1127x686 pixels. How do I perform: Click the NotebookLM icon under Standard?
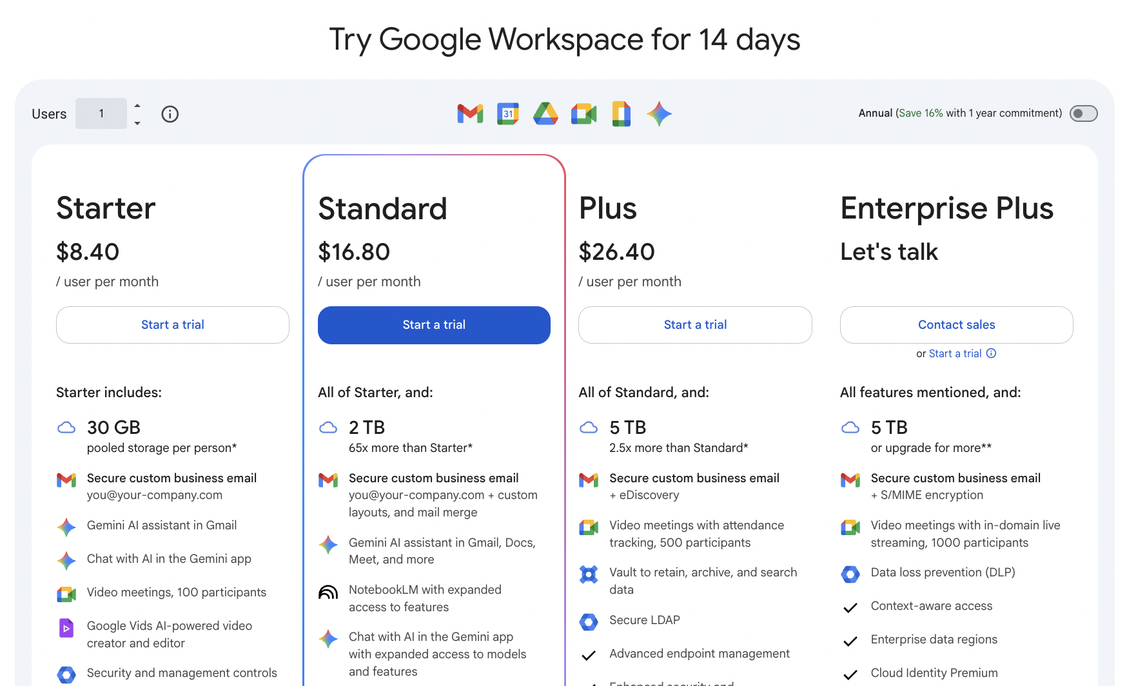(x=329, y=591)
